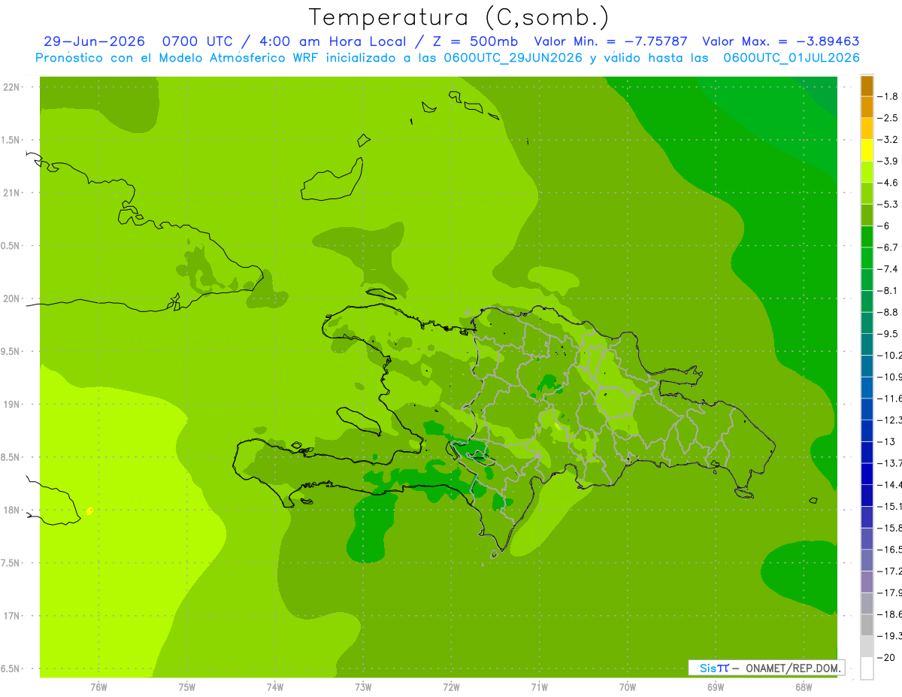Screen dimensions: 902x697
Task: Click the dark green region at map's top-right corner
Action: tap(824, 95)
